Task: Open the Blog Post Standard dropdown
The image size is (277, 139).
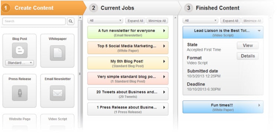Action: coord(19,63)
